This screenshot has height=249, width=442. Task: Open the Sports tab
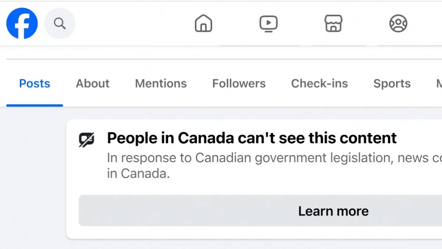coord(392,84)
